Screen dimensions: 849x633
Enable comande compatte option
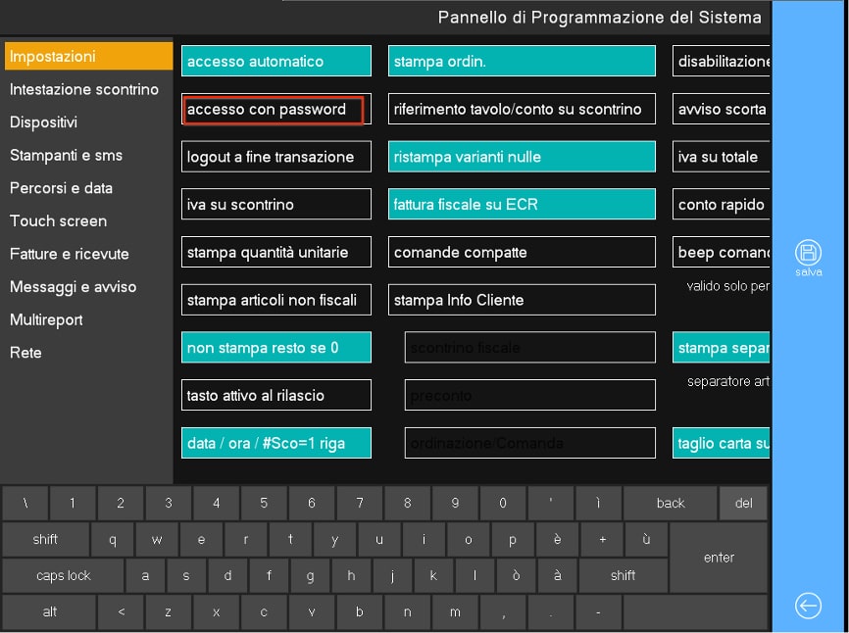pyautogui.click(x=522, y=253)
